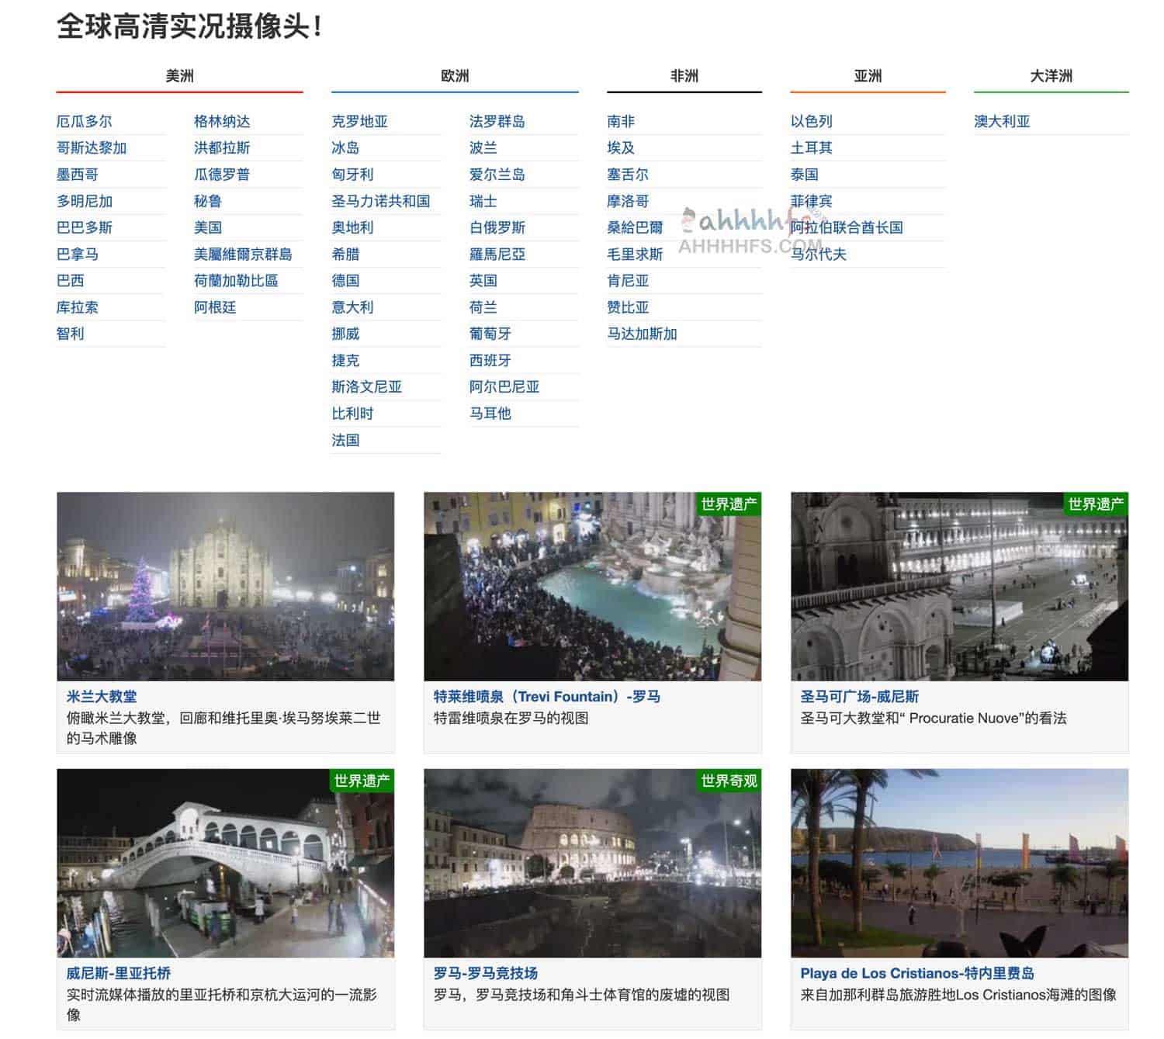Open the 南非 webcam list

coord(622,120)
